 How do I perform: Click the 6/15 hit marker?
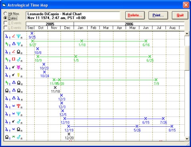tap(146, 118)
